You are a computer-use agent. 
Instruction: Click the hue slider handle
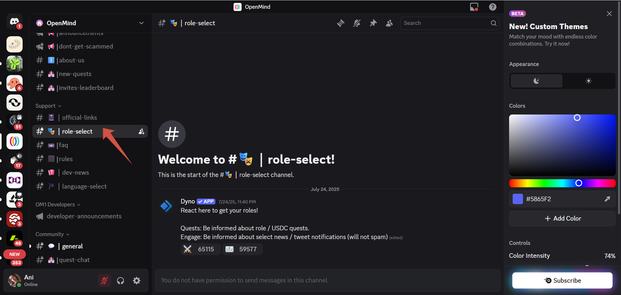pos(578,183)
